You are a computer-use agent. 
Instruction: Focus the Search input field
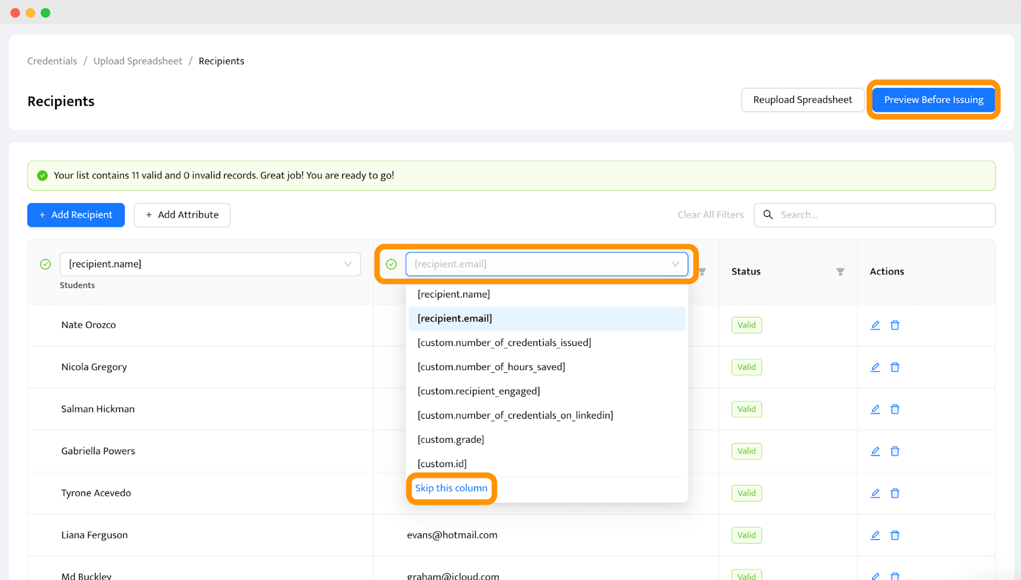884,215
